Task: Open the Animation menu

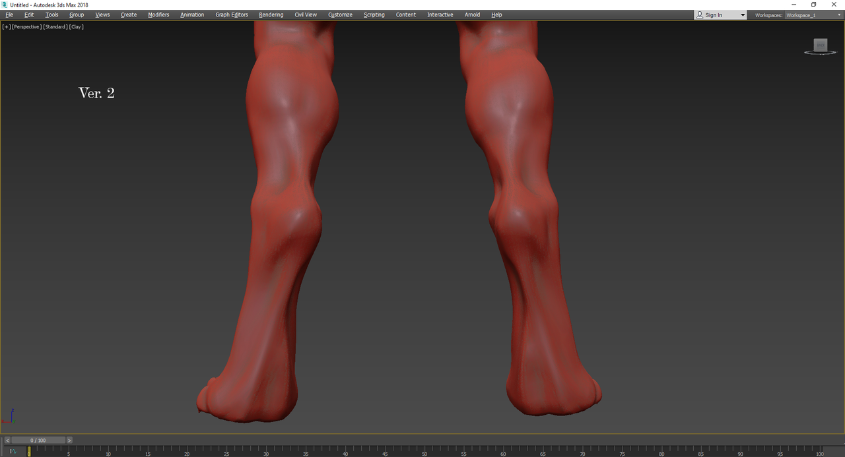Action: pyautogui.click(x=192, y=15)
